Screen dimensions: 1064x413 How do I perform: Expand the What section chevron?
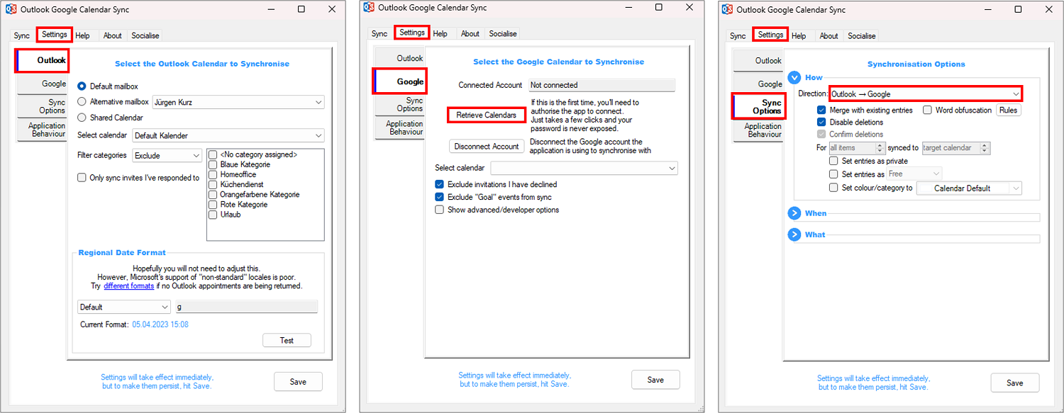pos(794,234)
